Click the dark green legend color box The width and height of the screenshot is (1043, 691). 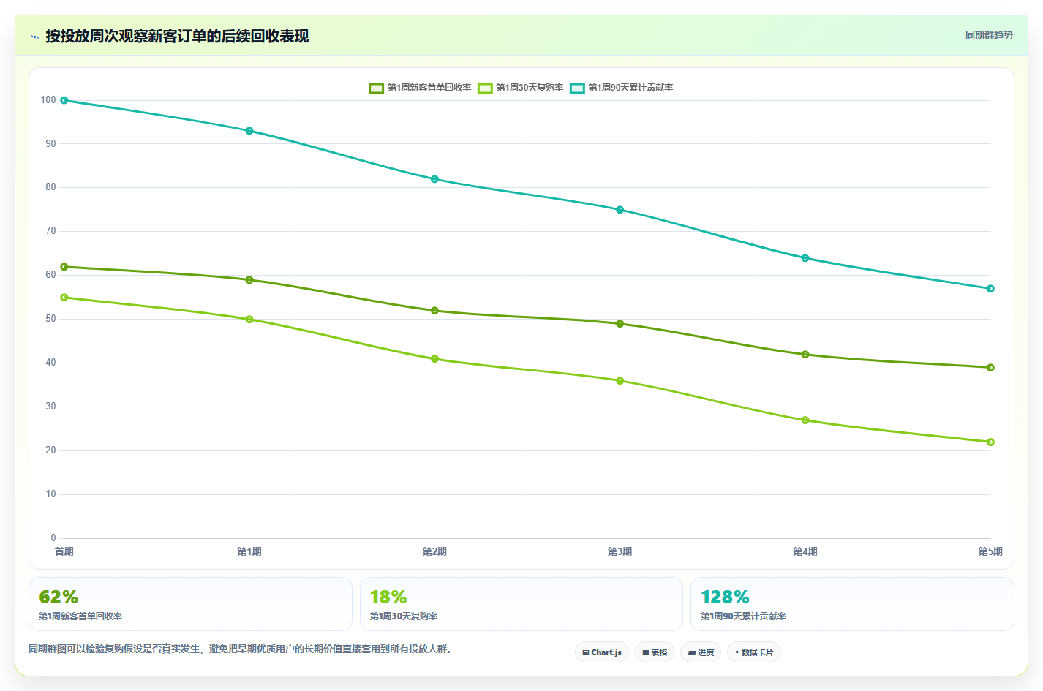(x=376, y=88)
